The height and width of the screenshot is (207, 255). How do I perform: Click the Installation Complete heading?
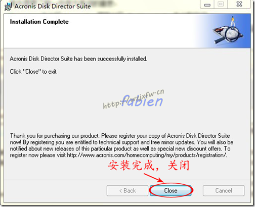39,22
